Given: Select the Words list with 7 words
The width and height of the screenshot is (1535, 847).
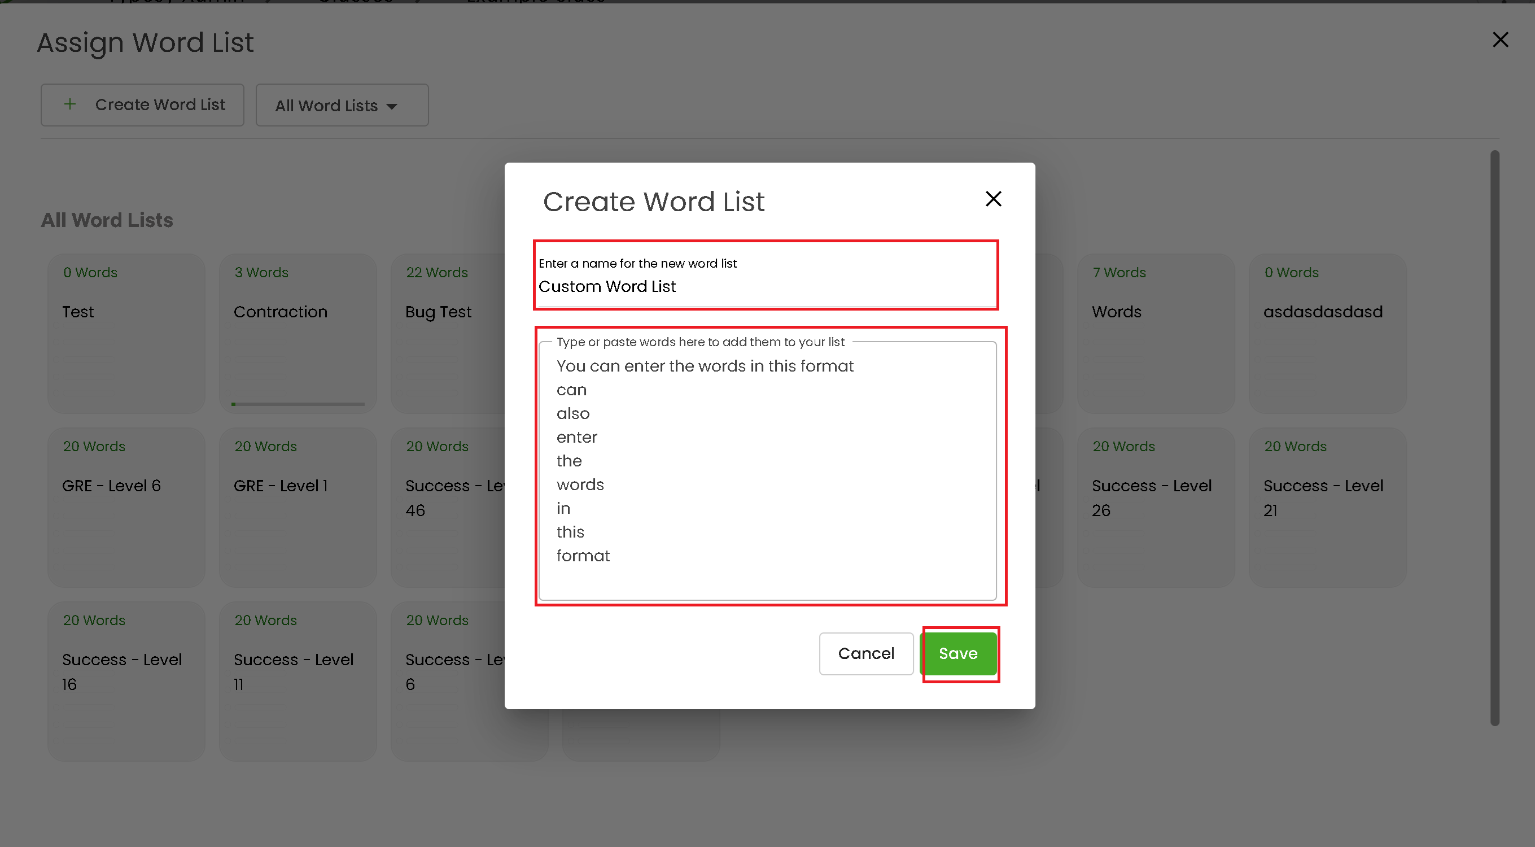Looking at the screenshot, I should point(1155,333).
